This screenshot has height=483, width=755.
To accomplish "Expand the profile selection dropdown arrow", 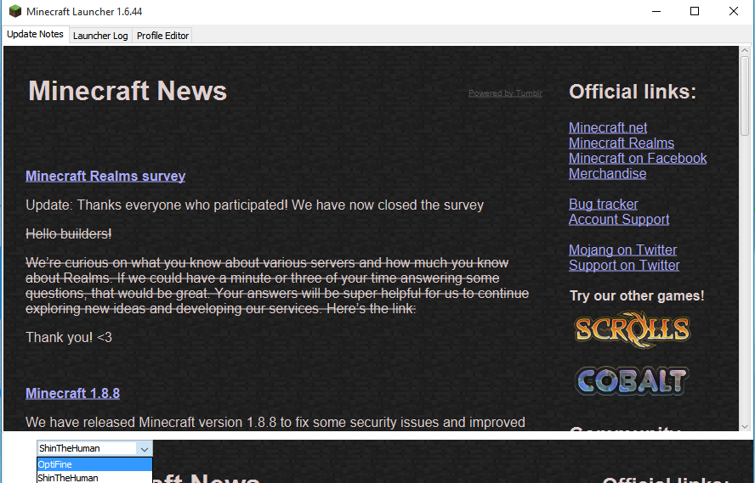I will click(144, 448).
